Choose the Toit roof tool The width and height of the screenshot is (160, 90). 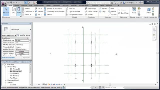(38, 8)
